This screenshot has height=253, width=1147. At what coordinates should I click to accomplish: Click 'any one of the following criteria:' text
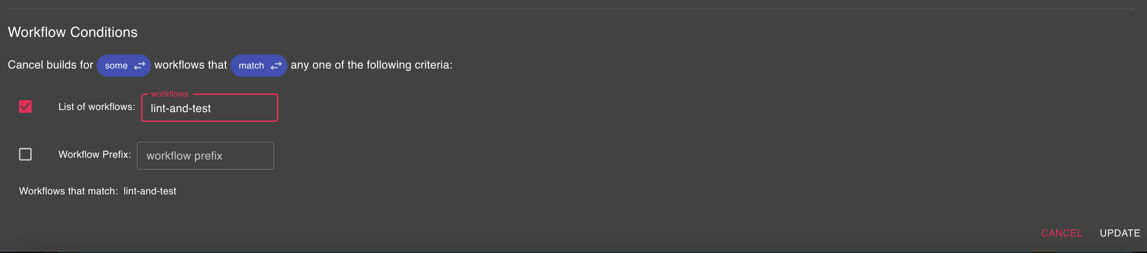[x=371, y=65]
